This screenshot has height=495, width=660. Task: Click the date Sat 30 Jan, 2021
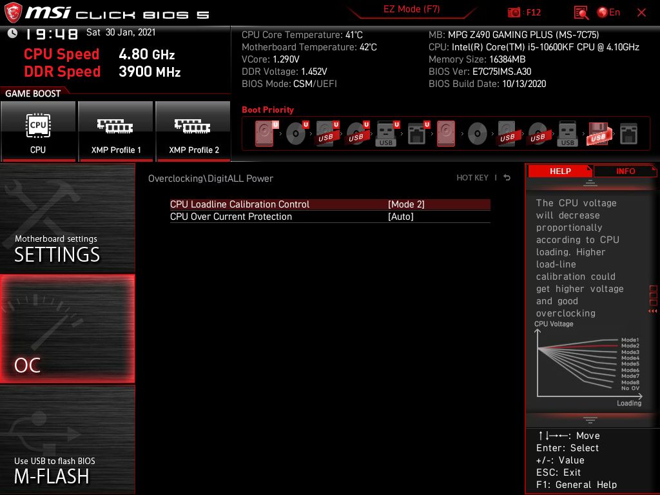click(x=121, y=32)
